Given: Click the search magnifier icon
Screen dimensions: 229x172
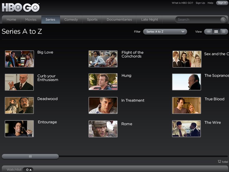Looking at the screenshot, I should (223, 19).
